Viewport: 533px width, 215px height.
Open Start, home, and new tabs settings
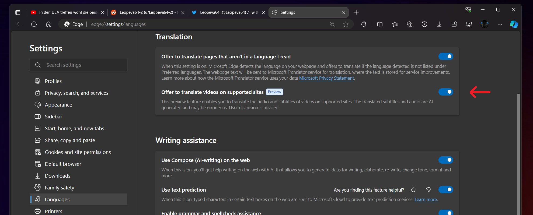coord(78,128)
